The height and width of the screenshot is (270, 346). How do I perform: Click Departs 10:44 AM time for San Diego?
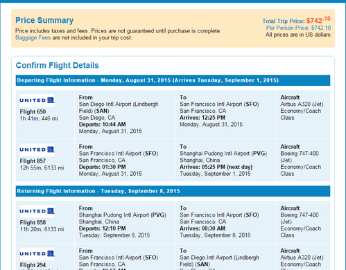click(103, 125)
